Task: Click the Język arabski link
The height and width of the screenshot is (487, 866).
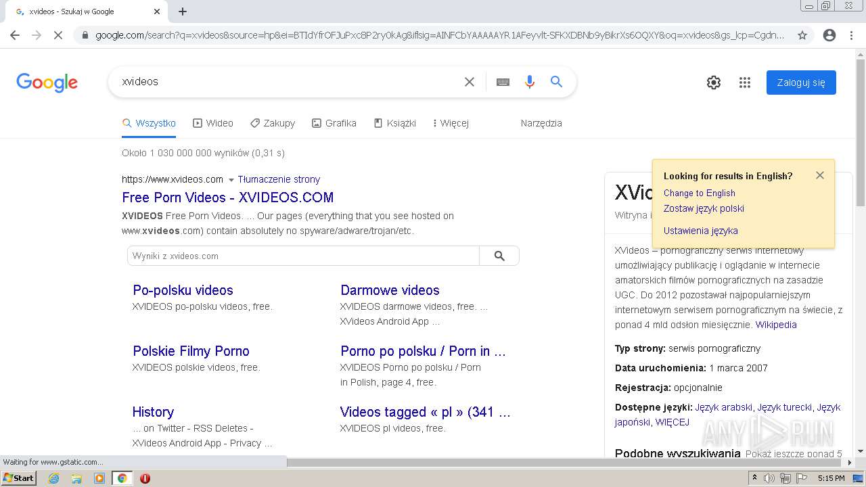Action: [723, 407]
